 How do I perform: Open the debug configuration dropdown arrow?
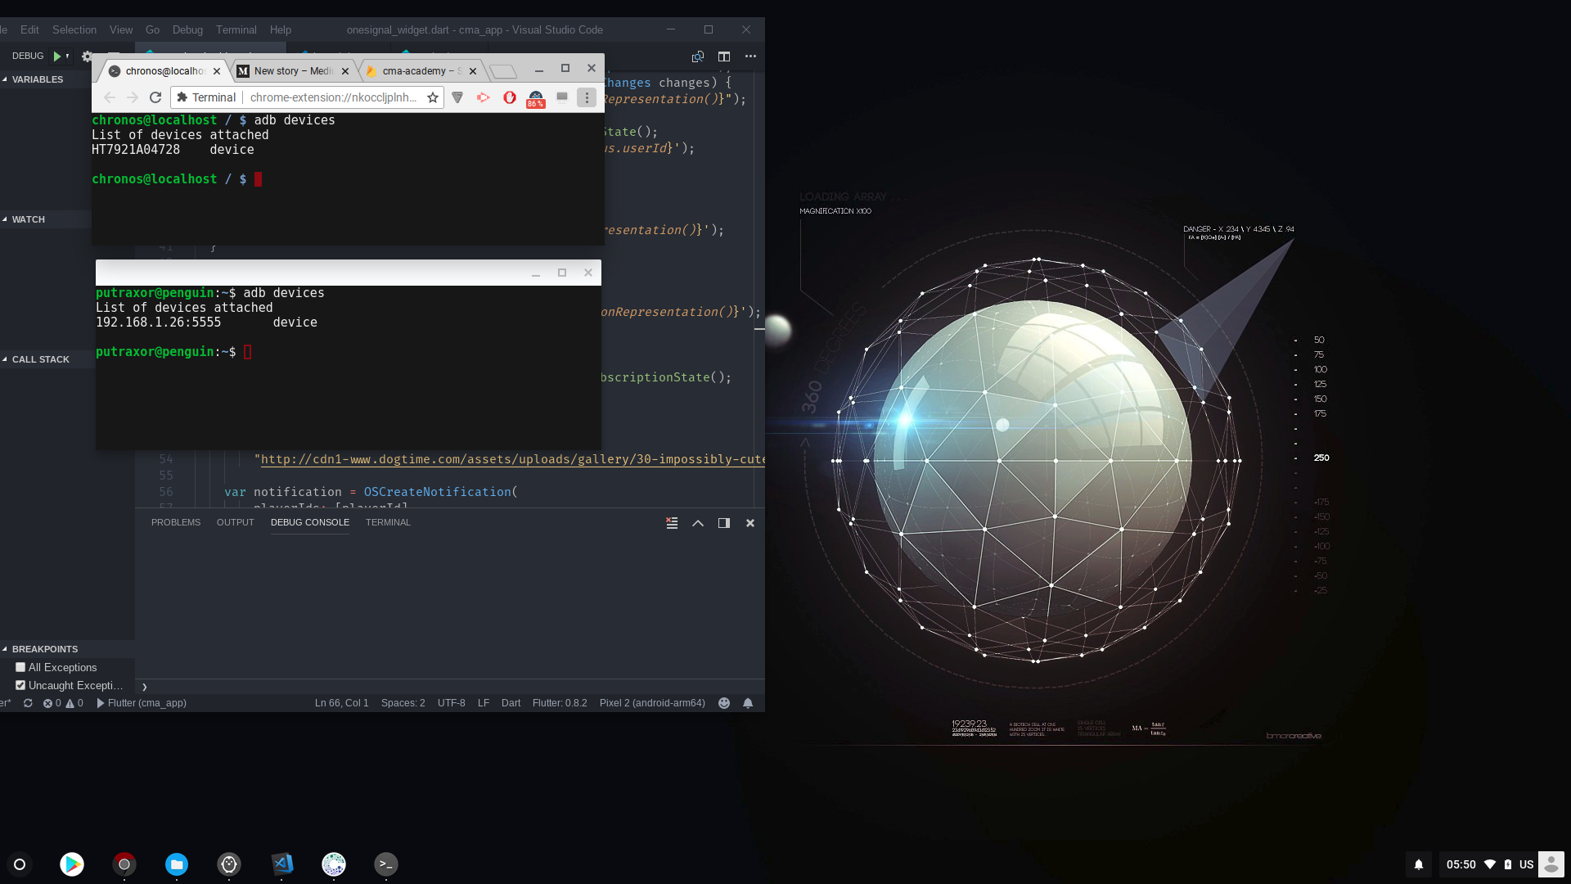(x=68, y=56)
